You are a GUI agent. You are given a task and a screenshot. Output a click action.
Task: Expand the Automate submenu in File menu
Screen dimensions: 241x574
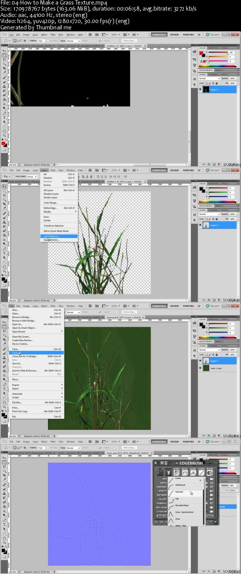pos(37,393)
